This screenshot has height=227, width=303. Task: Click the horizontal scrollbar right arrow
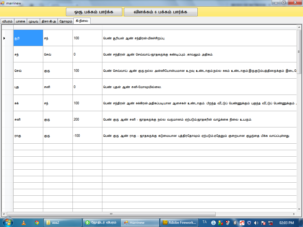pos(294,214)
